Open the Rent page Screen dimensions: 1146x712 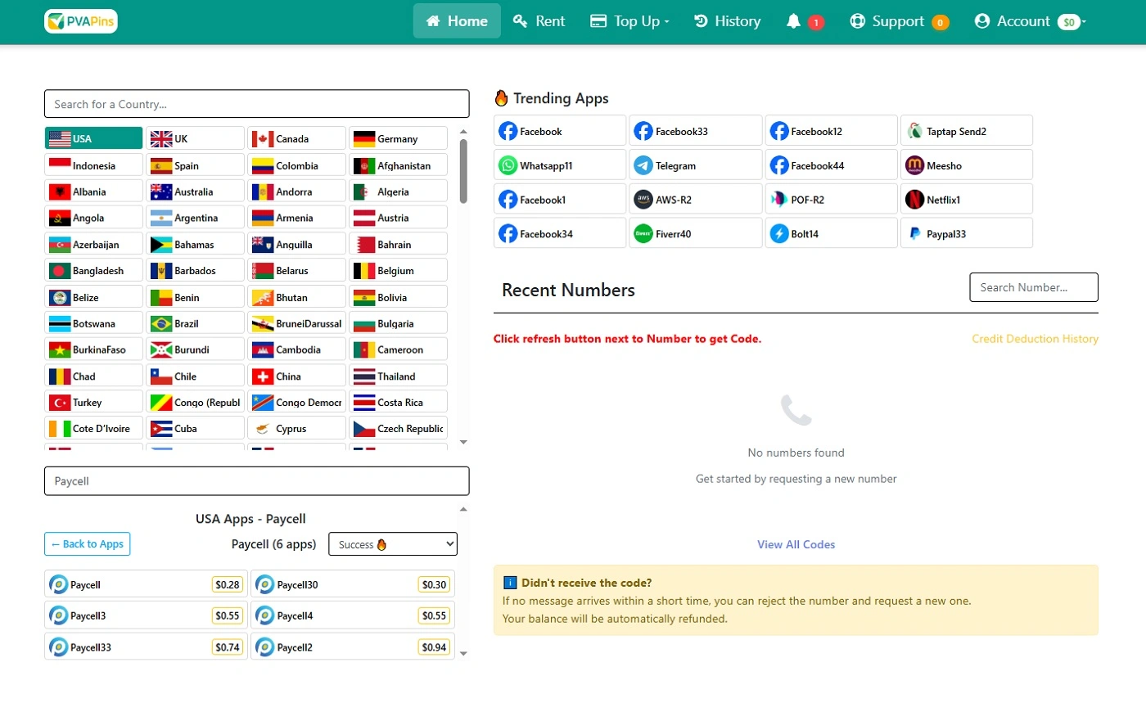point(539,21)
